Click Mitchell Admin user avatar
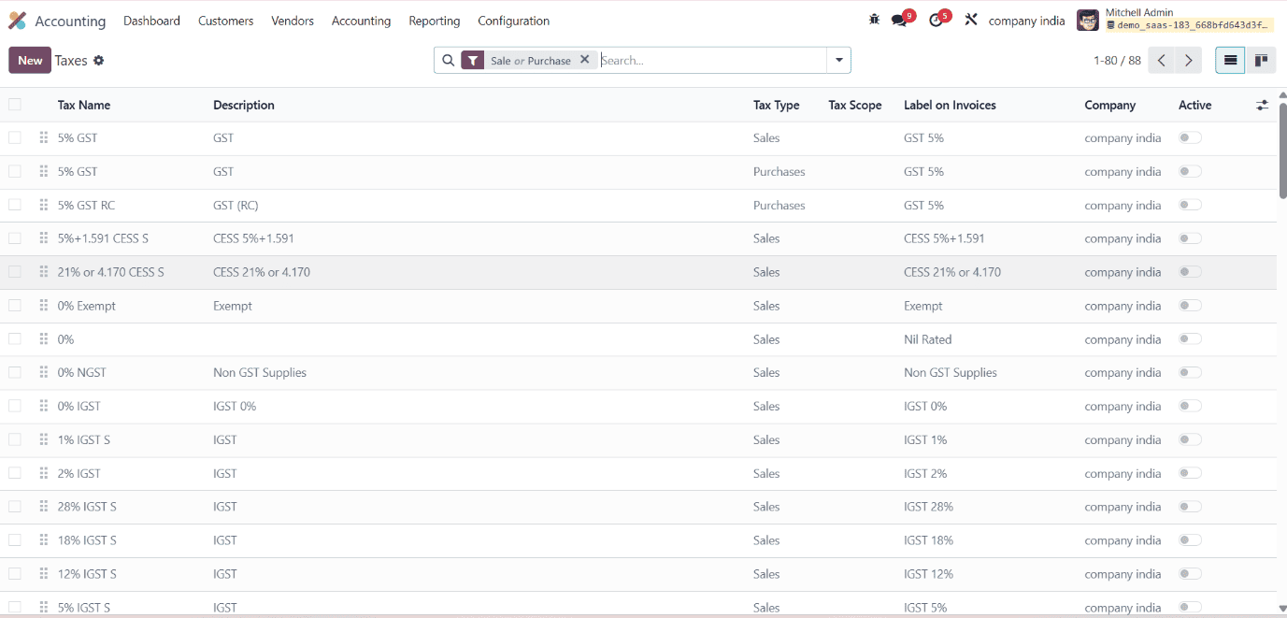 click(1088, 20)
